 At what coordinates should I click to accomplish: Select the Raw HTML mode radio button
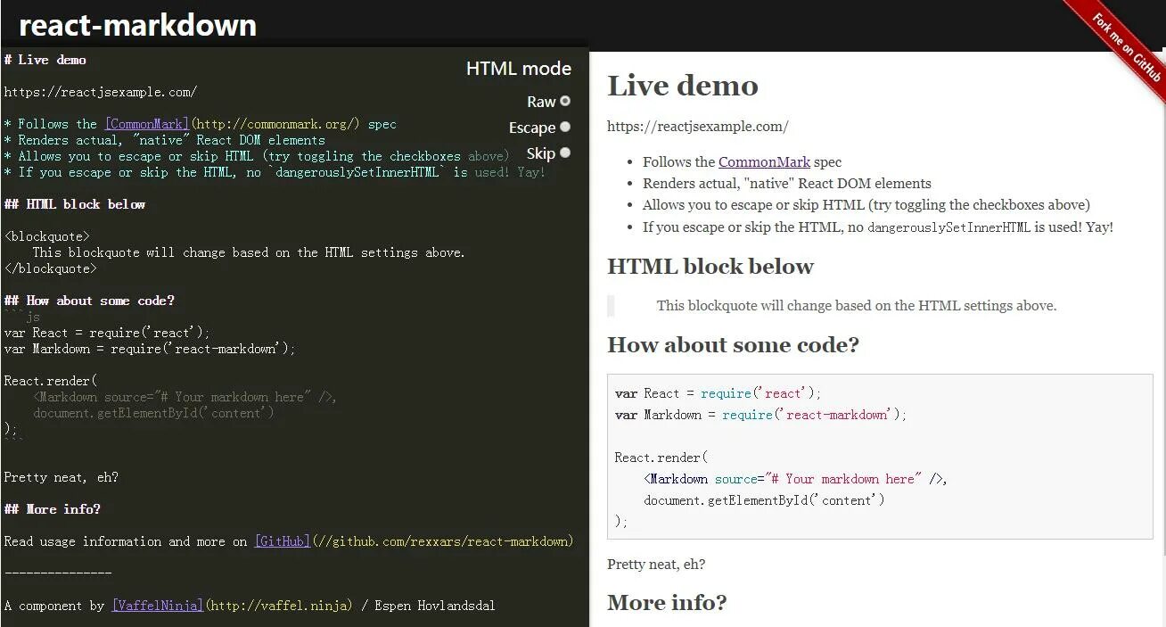(x=565, y=101)
